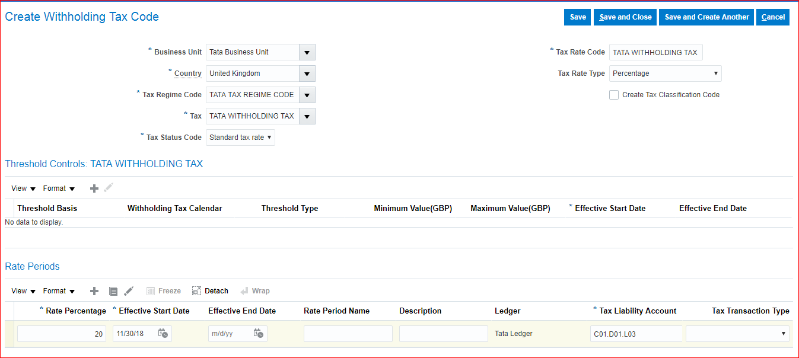Click the add row icon in Rate Periods

pyautogui.click(x=94, y=291)
